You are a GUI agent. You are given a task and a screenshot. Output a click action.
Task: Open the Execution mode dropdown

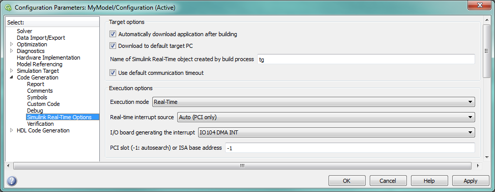(x=314, y=102)
